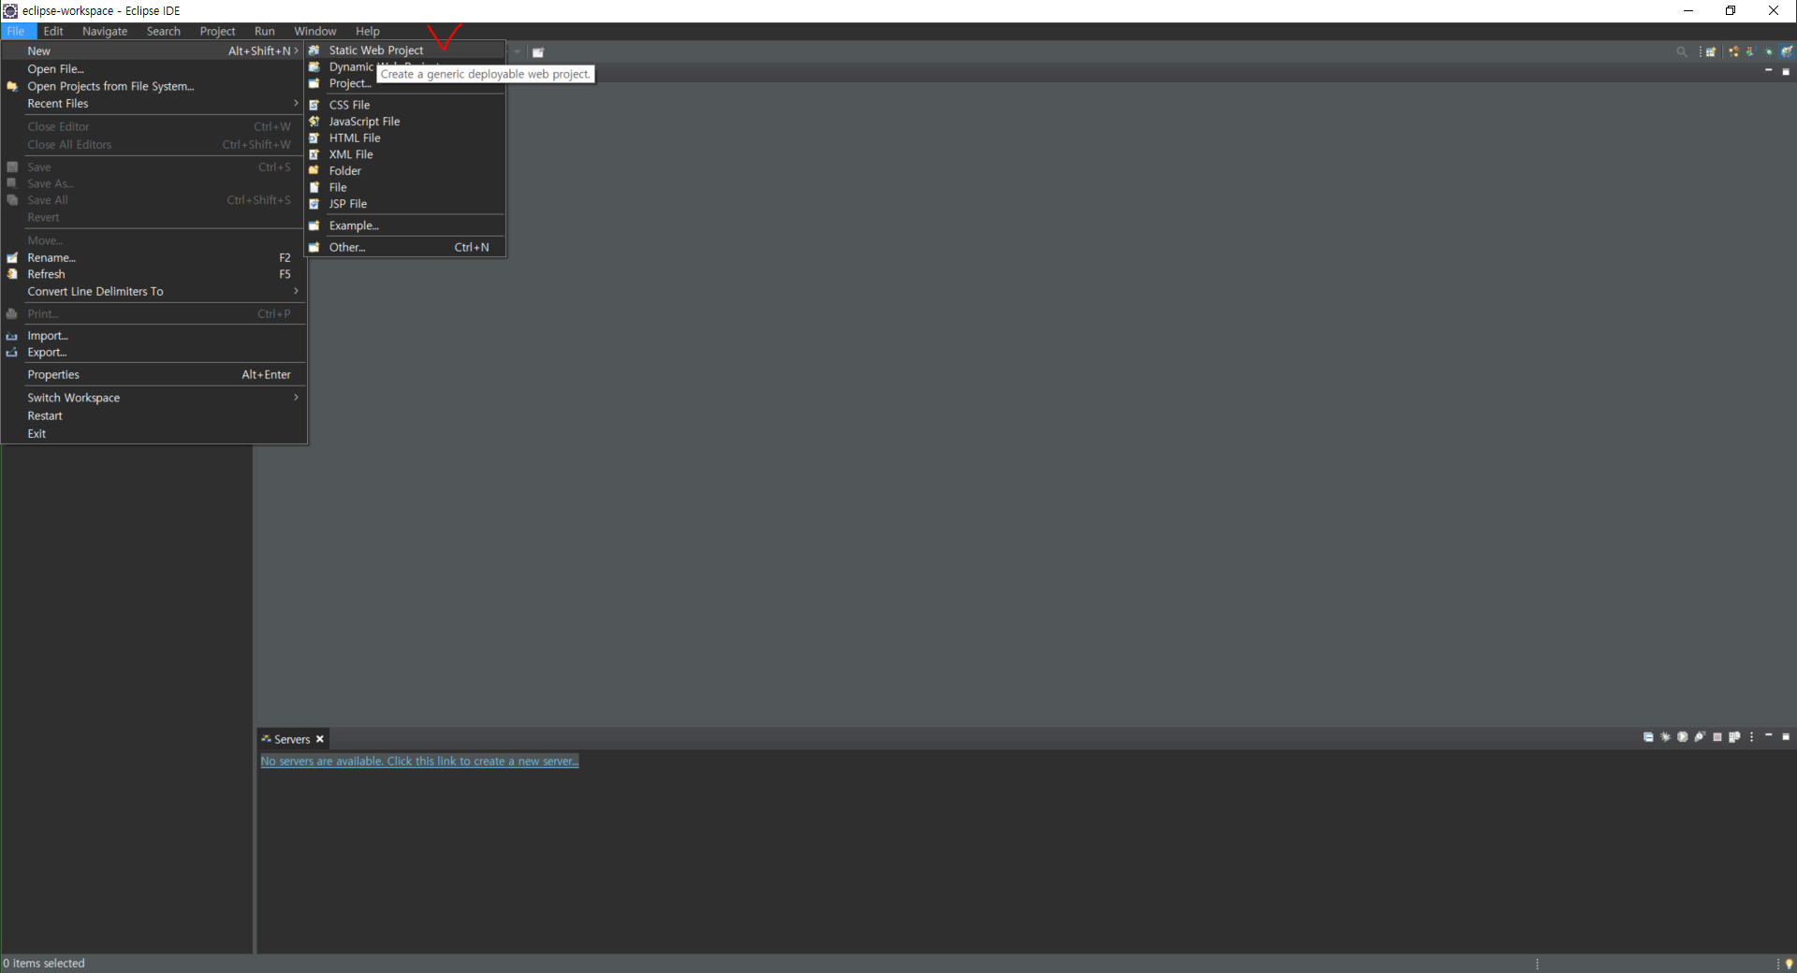Create a new XML File
The image size is (1797, 973).
tap(404, 154)
